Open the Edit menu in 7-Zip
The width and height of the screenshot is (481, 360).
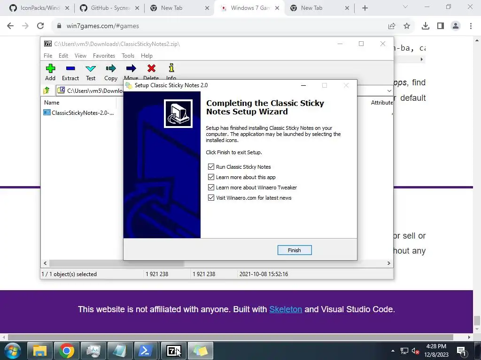(x=63, y=56)
